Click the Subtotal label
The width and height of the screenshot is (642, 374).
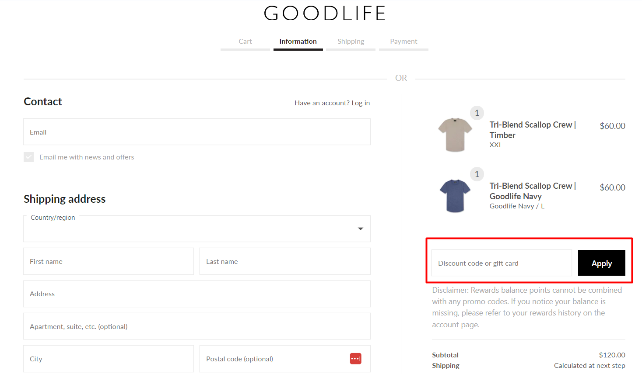445,355
